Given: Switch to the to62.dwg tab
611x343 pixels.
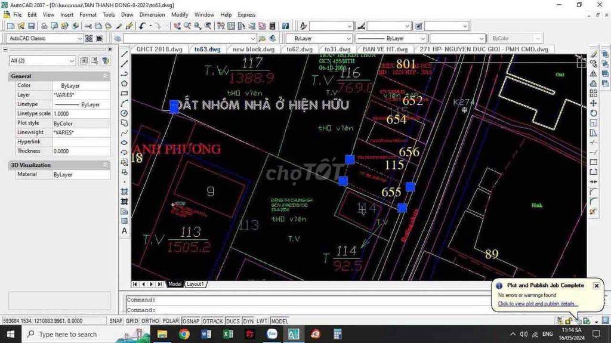Looking at the screenshot, I should pos(300,49).
